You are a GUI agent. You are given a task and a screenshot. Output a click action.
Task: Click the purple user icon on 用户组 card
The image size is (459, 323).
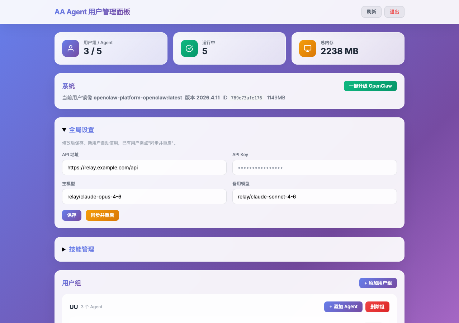[x=70, y=48]
